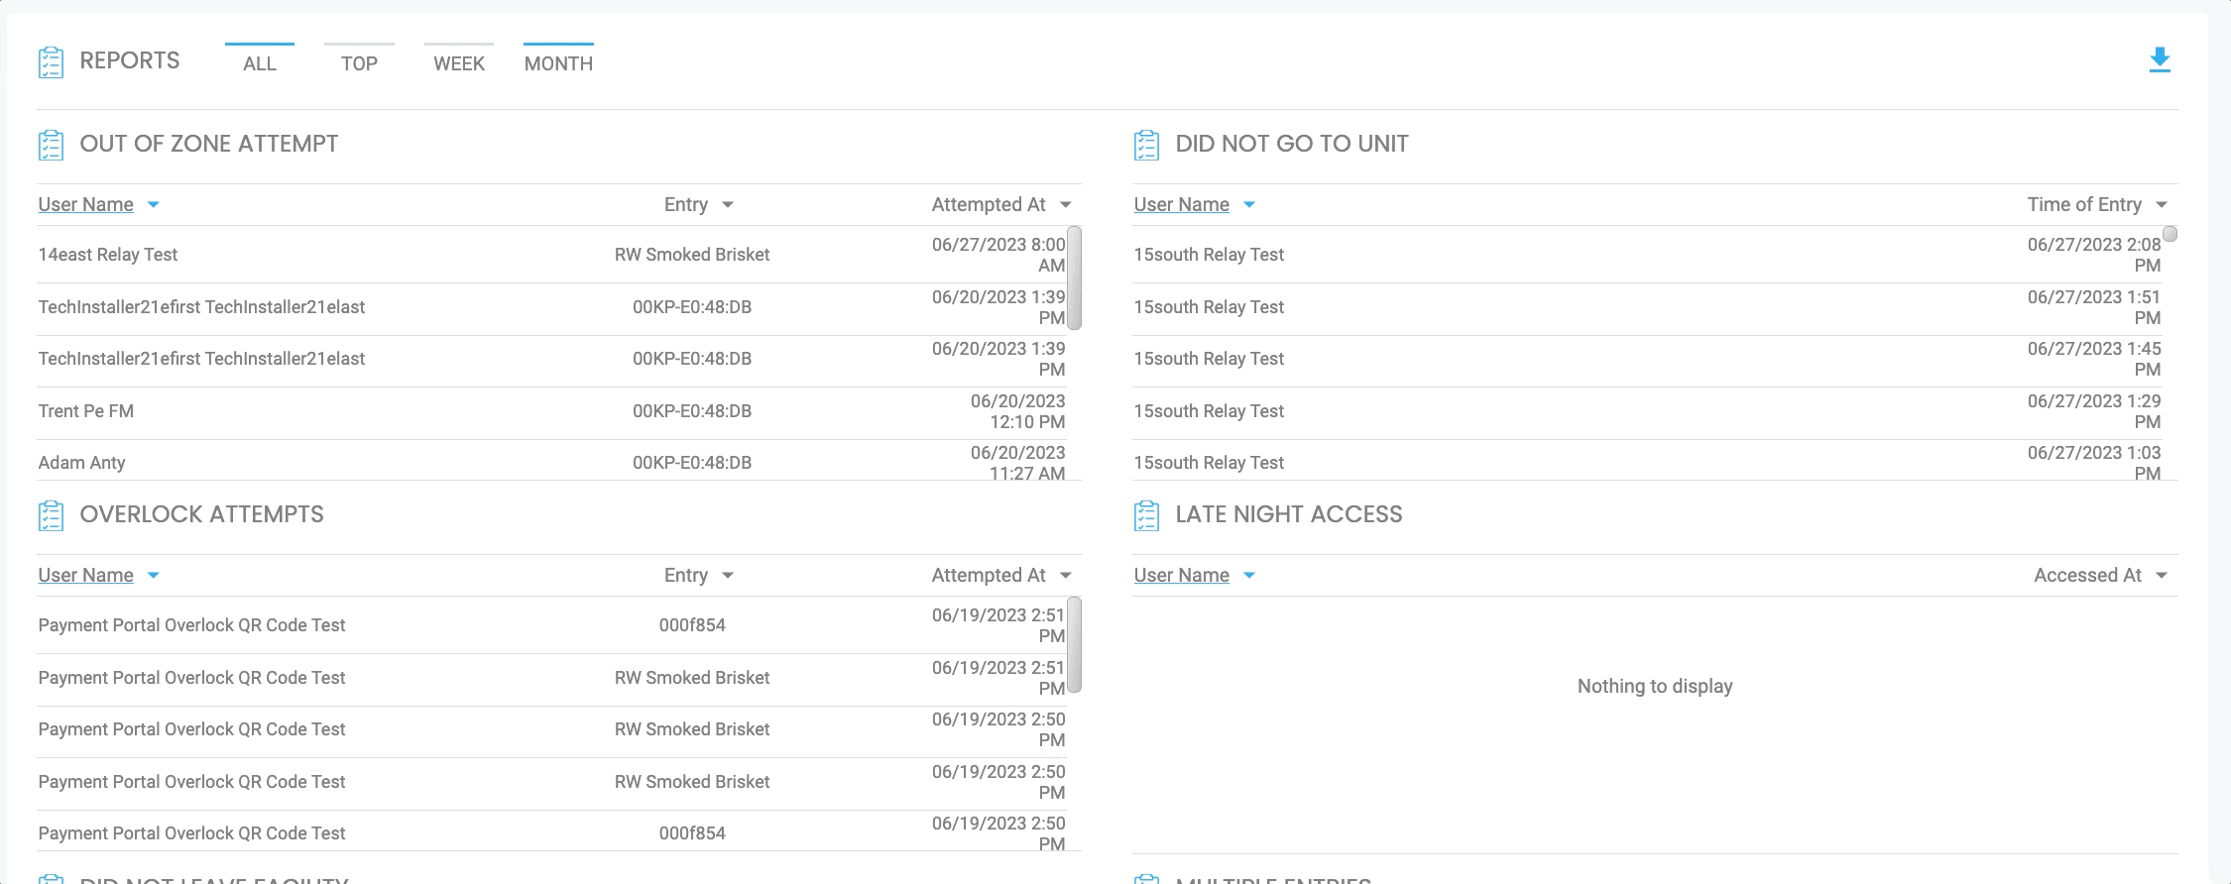Click the Late Night Access clipboard icon
This screenshot has height=884, width=2231.
coord(1146,515)
